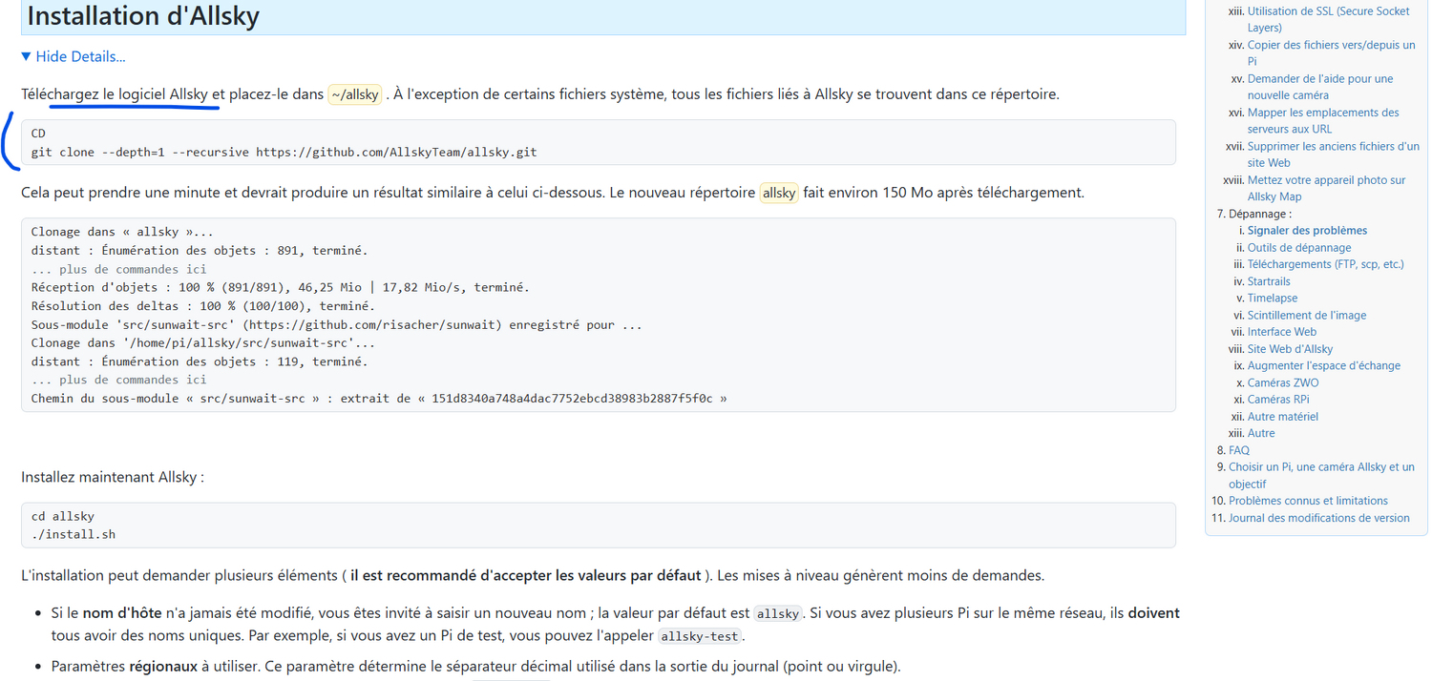Click the ./install.sh command line
The width and height of the screenshot is (1432, 681).
click(74, 534)
